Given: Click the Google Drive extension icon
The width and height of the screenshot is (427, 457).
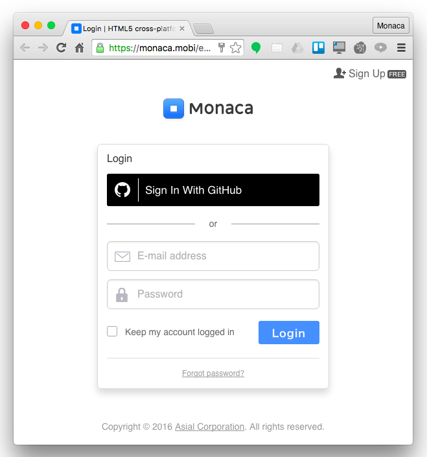Looking at the screenshot, I should tap(297, 47).
